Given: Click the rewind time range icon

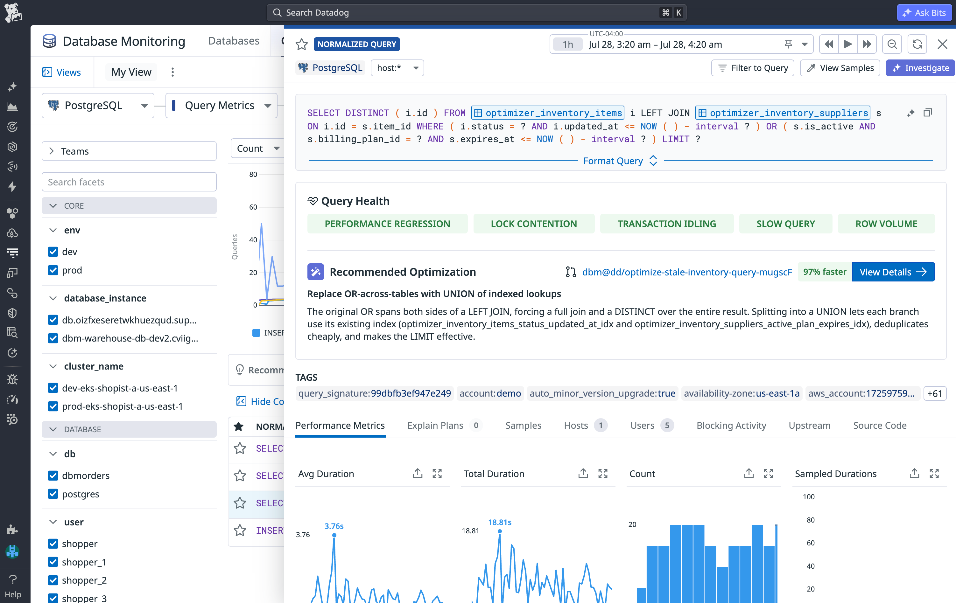Looking at the screenshot, I should click(829, 44).
